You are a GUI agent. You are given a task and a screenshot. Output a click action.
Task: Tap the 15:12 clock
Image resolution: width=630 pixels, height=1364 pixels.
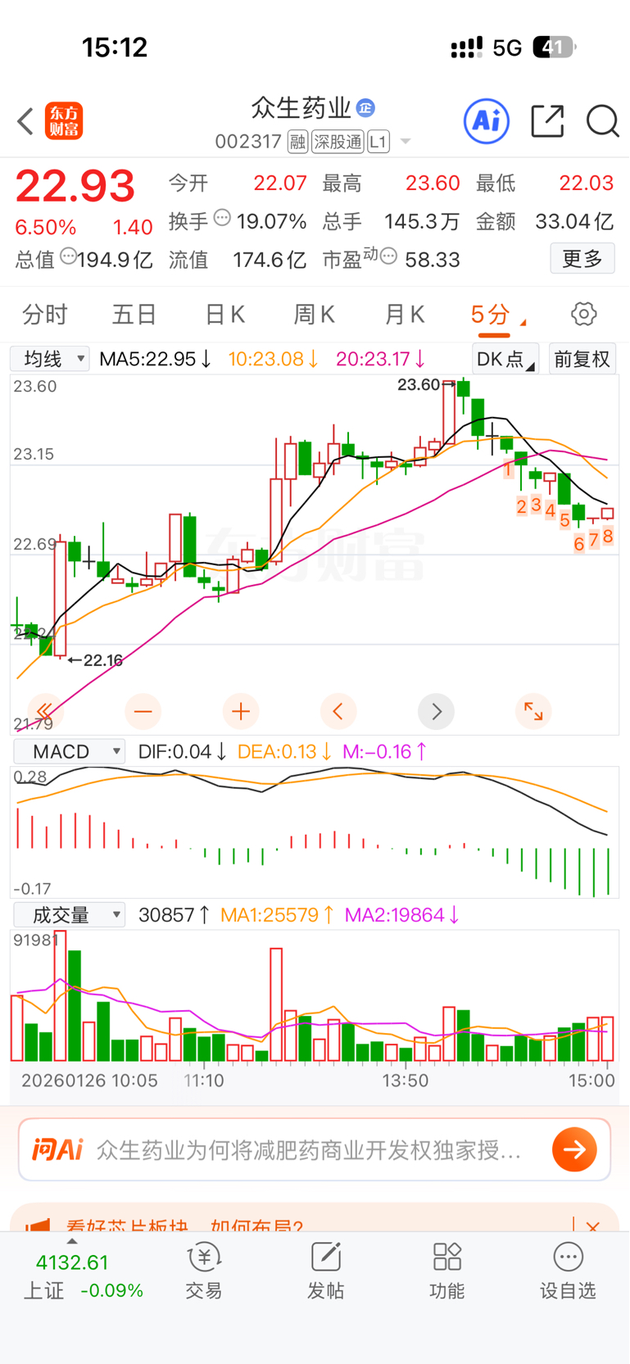(x=115, y=48)
